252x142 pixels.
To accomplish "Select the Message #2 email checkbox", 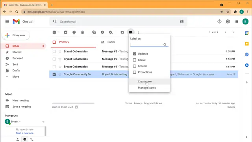I will pyautogui.click(x=54, y=59).
